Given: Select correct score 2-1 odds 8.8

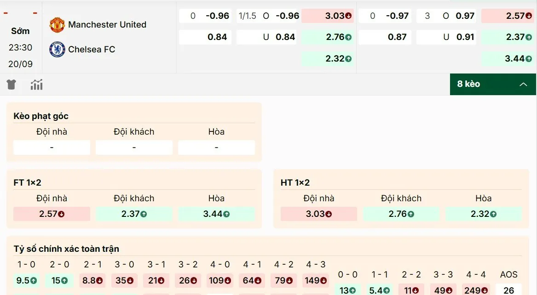Looking at the screenshot, I should pyautogui.click(x=92, y=280).
